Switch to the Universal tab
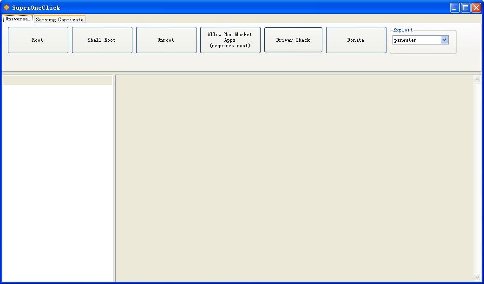The width and height of the screenshot is (484, 284). click(18, 19)
